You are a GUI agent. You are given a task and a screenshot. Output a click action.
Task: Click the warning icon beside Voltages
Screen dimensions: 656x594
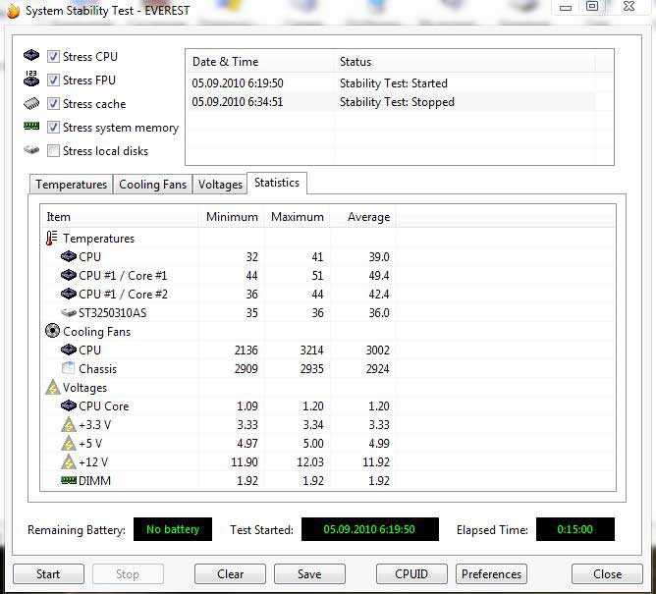pyautogui.click(x=52, y=388)
